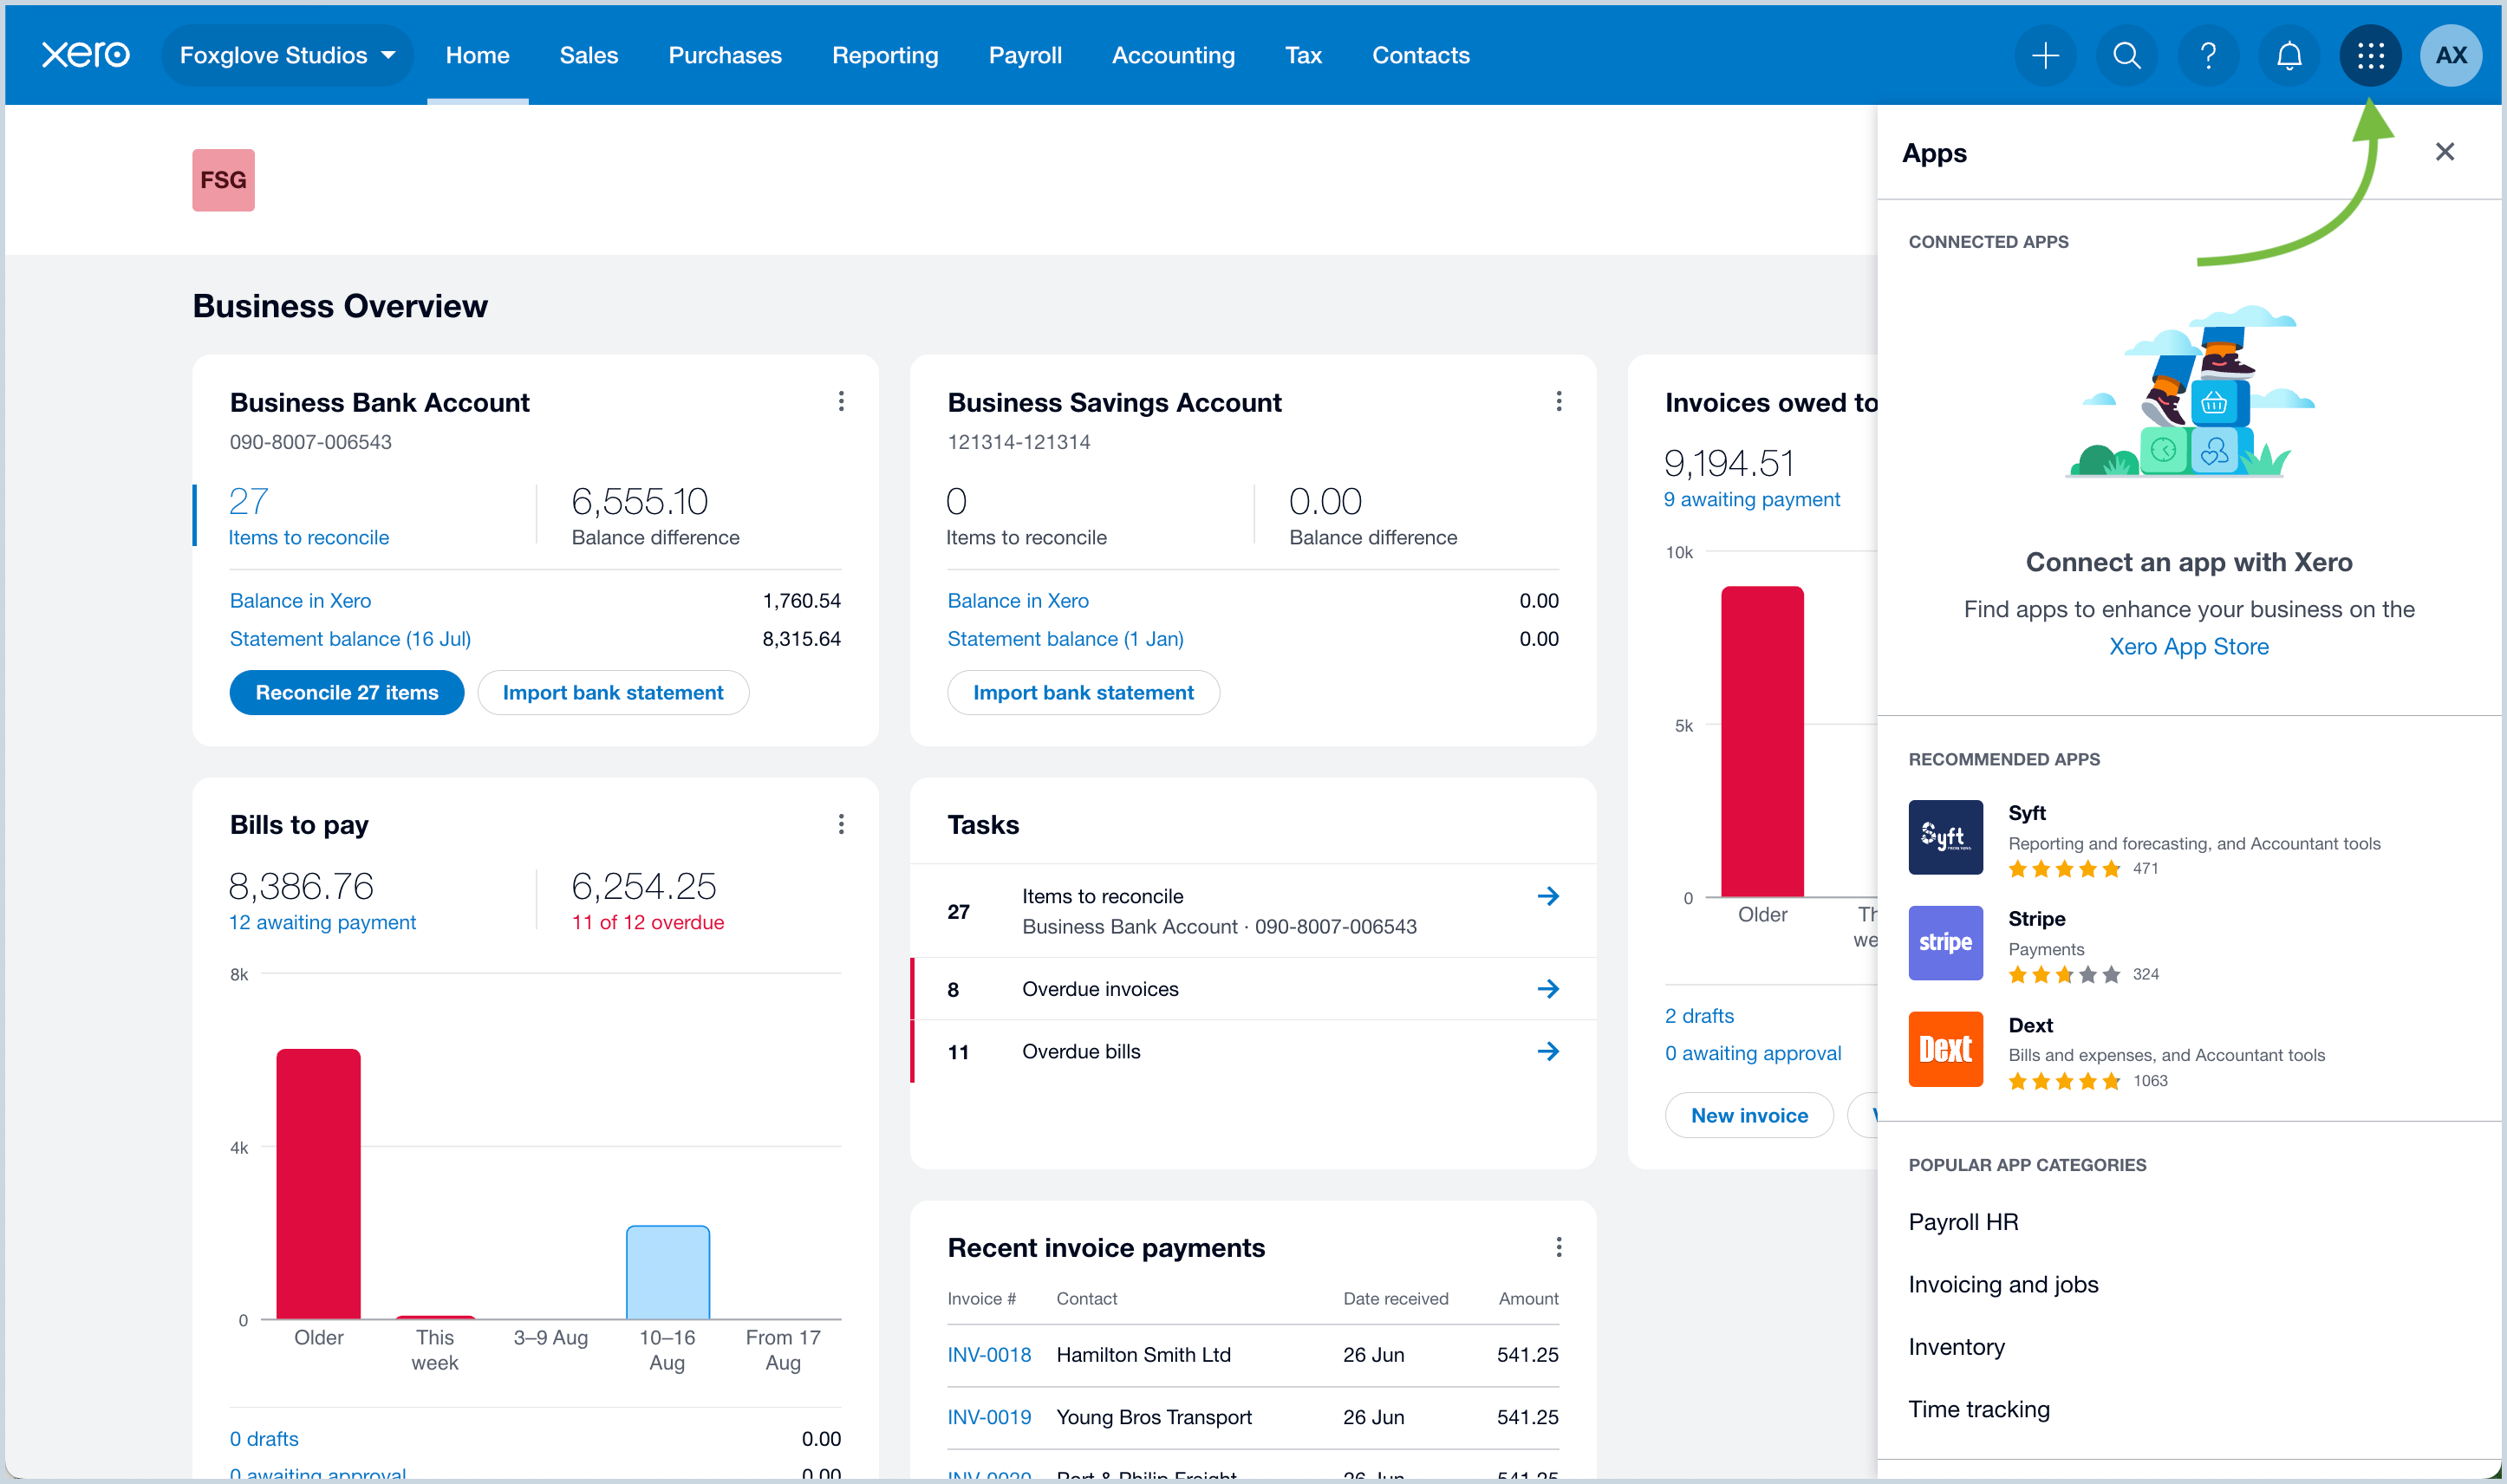Screen dimensions: 2507x1484
Task: Open the Purchases menu
Action: click(x=725, y=55)
